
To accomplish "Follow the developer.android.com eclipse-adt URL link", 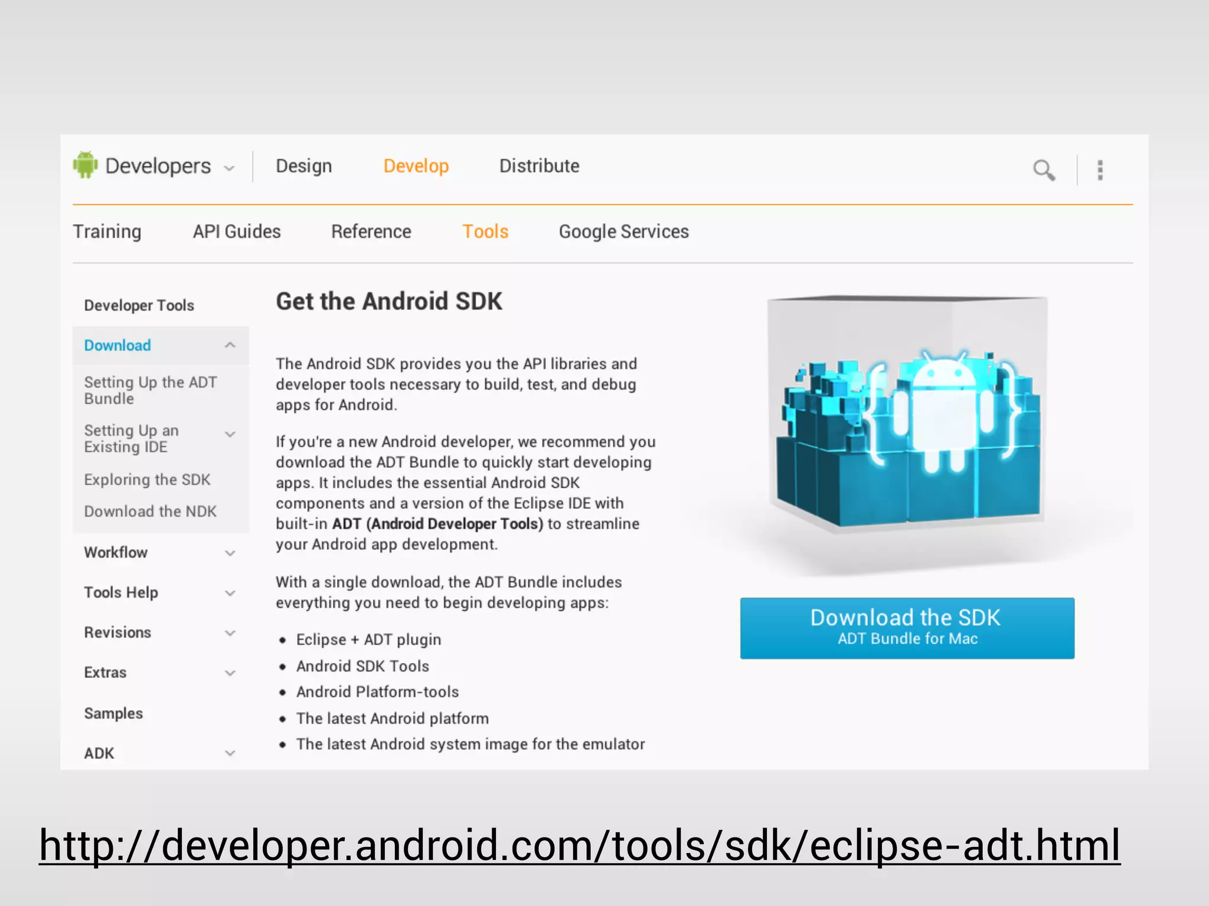I will (580, 846).
